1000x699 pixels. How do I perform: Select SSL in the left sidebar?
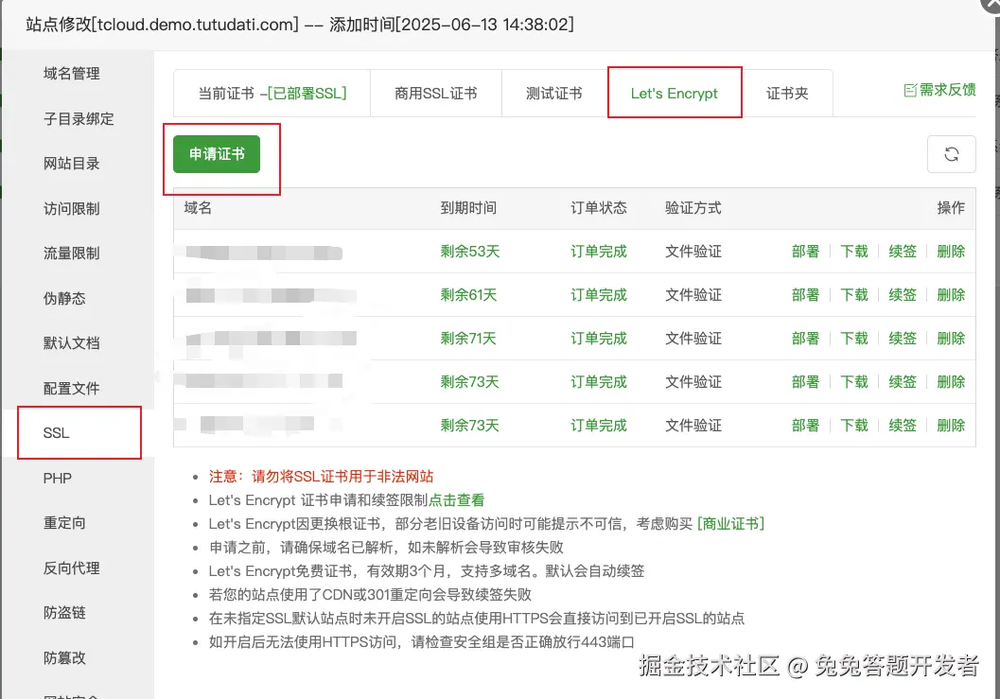tap(56, 432)
